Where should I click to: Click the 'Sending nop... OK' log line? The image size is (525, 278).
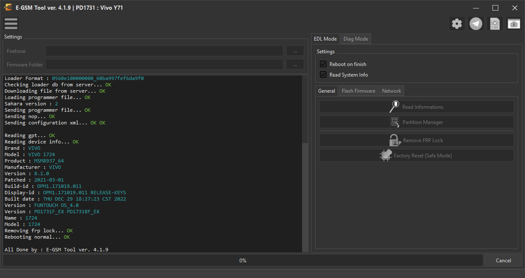tap(30, 116)
